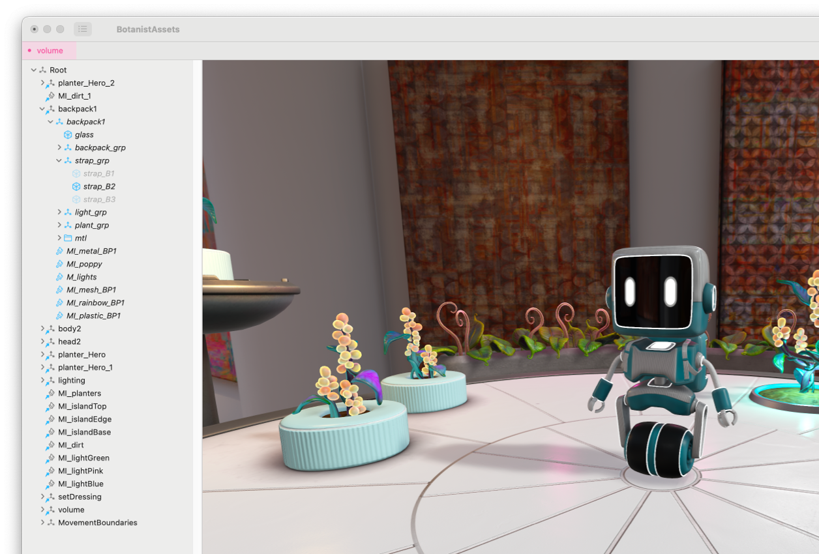Expand the light_grp group

[x=59, y=212]
